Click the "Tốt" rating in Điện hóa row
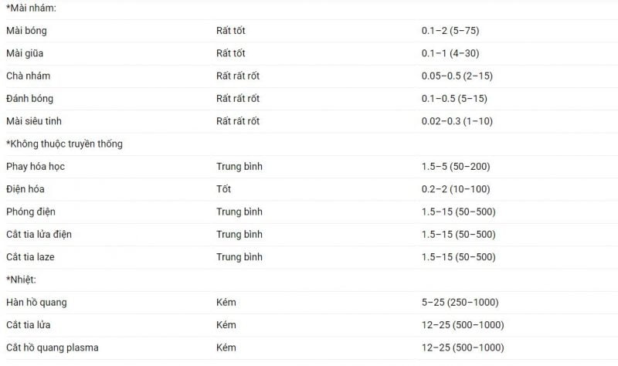 coord(224,189)
